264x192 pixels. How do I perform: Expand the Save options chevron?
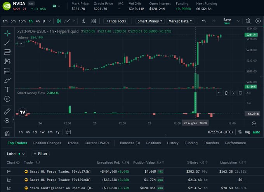click(238, 21)
